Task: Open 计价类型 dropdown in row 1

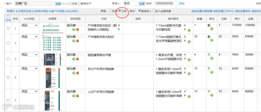Action: coord(29,25)
